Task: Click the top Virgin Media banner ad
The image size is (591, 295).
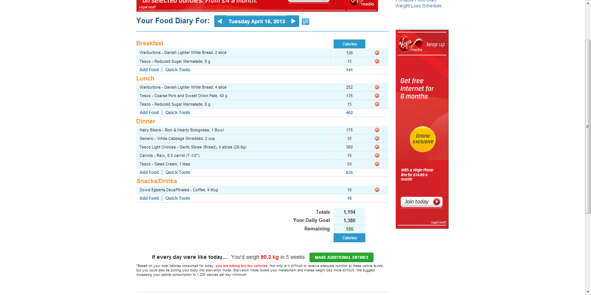Action: tap(257, 5)
